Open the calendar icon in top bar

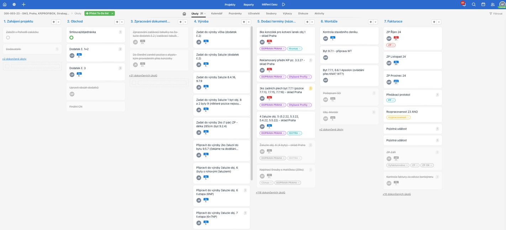point(483,5)
